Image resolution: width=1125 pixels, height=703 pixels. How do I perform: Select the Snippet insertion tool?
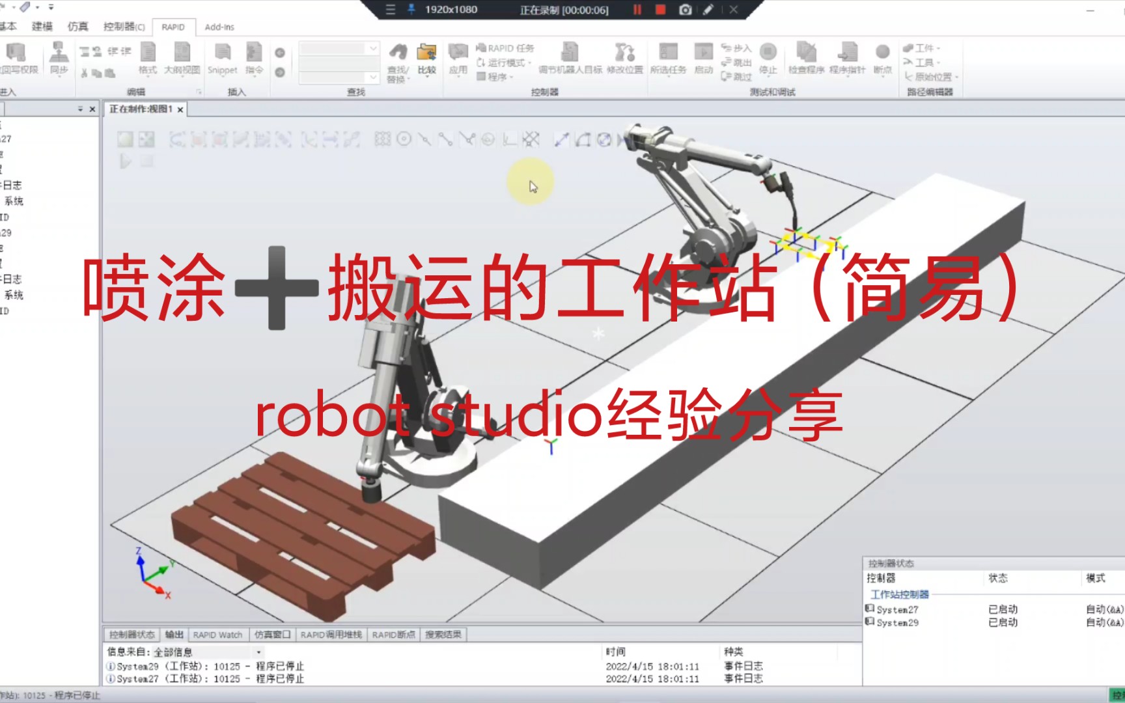[x=223, y=57]
